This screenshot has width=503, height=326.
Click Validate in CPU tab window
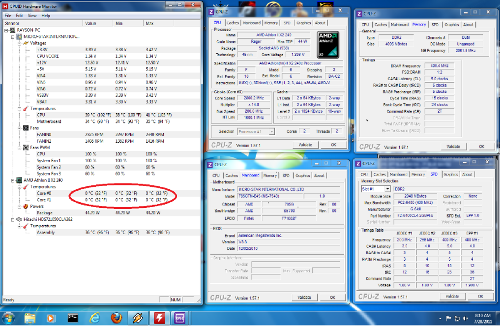(305, 145)
